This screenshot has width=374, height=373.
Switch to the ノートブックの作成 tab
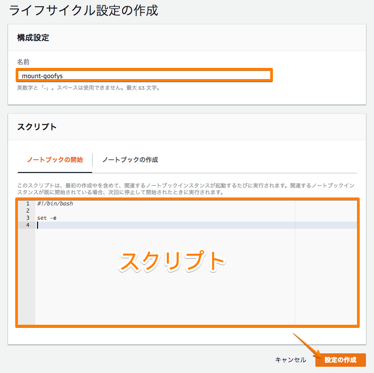[130, 159]
